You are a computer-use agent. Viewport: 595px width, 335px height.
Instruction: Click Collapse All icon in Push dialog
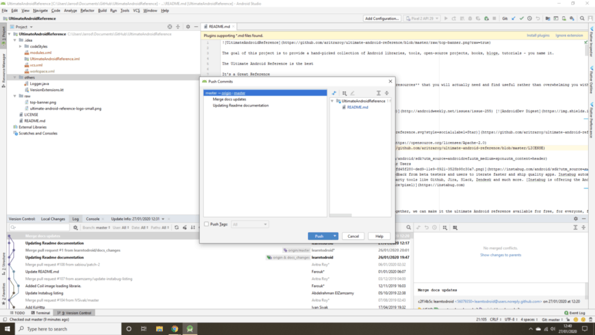click(386, 93)
